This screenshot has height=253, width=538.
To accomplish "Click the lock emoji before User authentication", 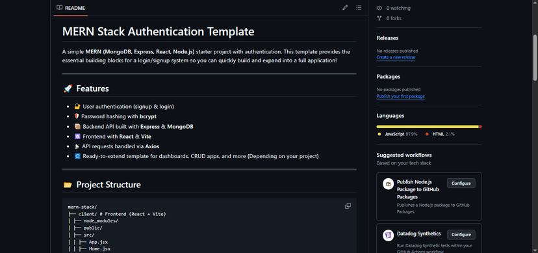I will [77, 107].
